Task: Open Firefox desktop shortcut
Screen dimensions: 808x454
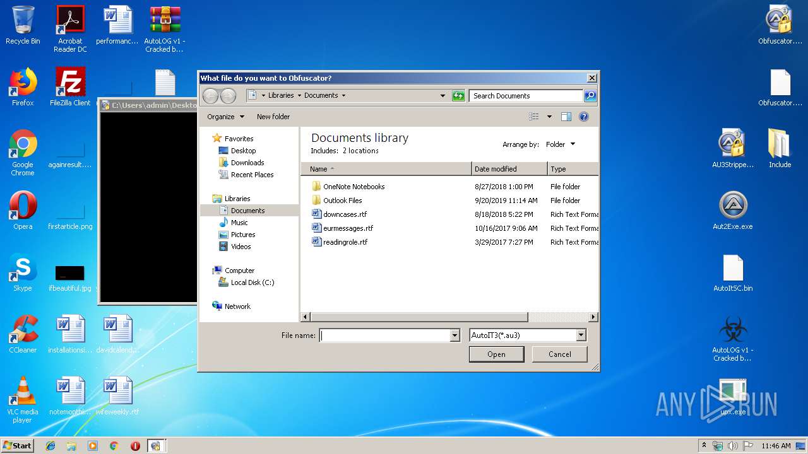Action: (23, 87)
